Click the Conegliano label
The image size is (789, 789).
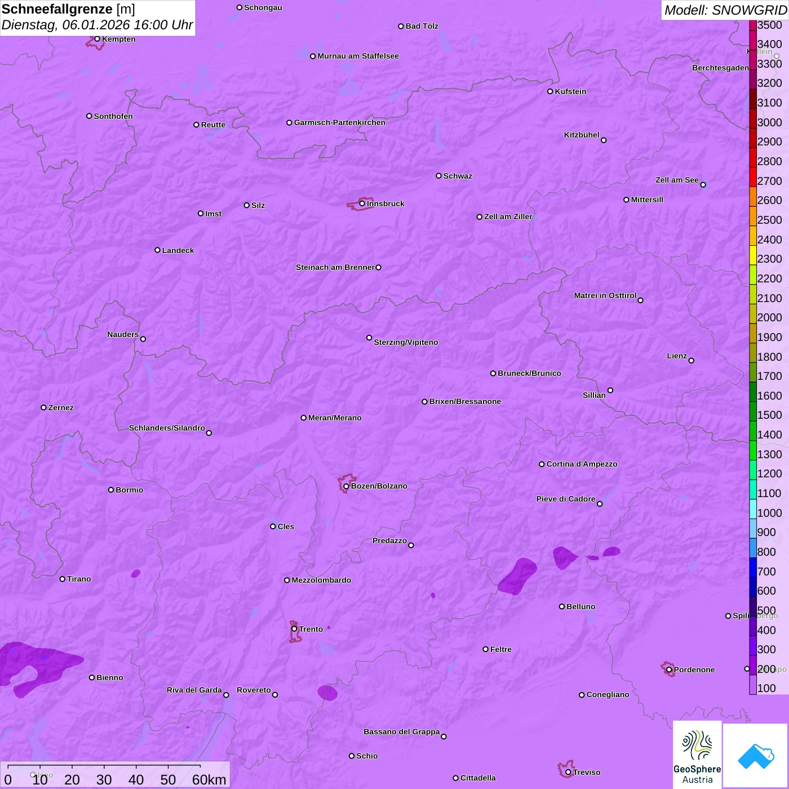[x=608, y=694]
